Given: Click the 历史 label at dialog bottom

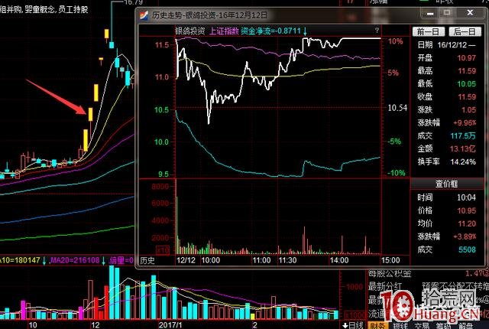Looking at the screenshot, I should (x=147, y=260).
